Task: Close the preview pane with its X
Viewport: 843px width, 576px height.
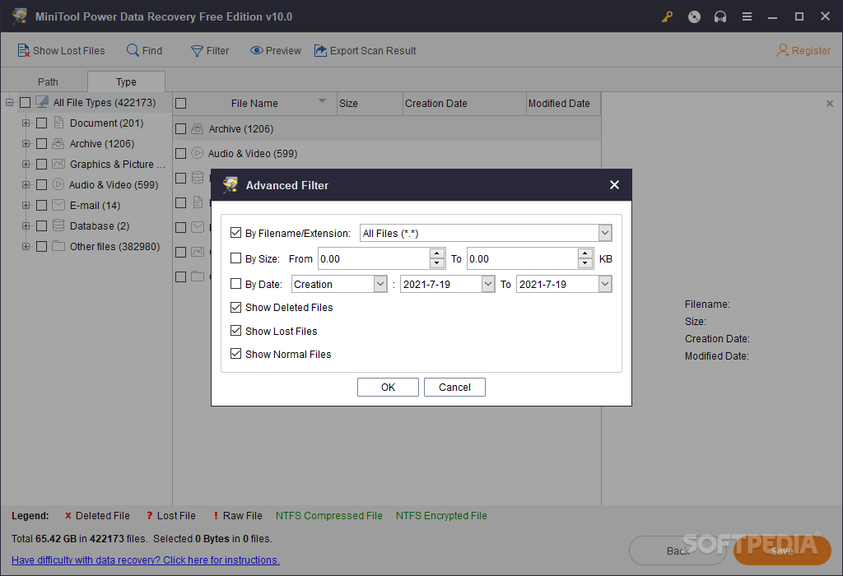Action: point(830,104)
